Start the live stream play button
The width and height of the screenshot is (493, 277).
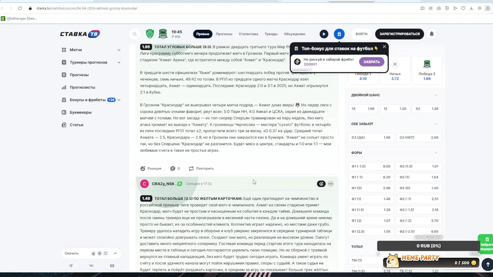pyautogui.click(x=324, y=34)
